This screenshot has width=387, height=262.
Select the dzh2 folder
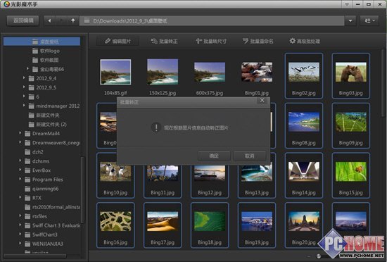(34, 152)
